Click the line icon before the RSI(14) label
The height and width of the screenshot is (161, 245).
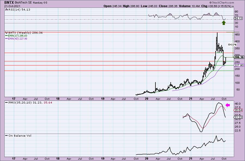point(6,9)
